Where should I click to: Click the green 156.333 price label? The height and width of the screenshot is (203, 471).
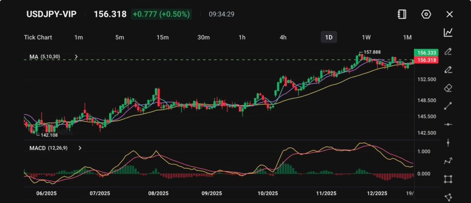[425, 53]
